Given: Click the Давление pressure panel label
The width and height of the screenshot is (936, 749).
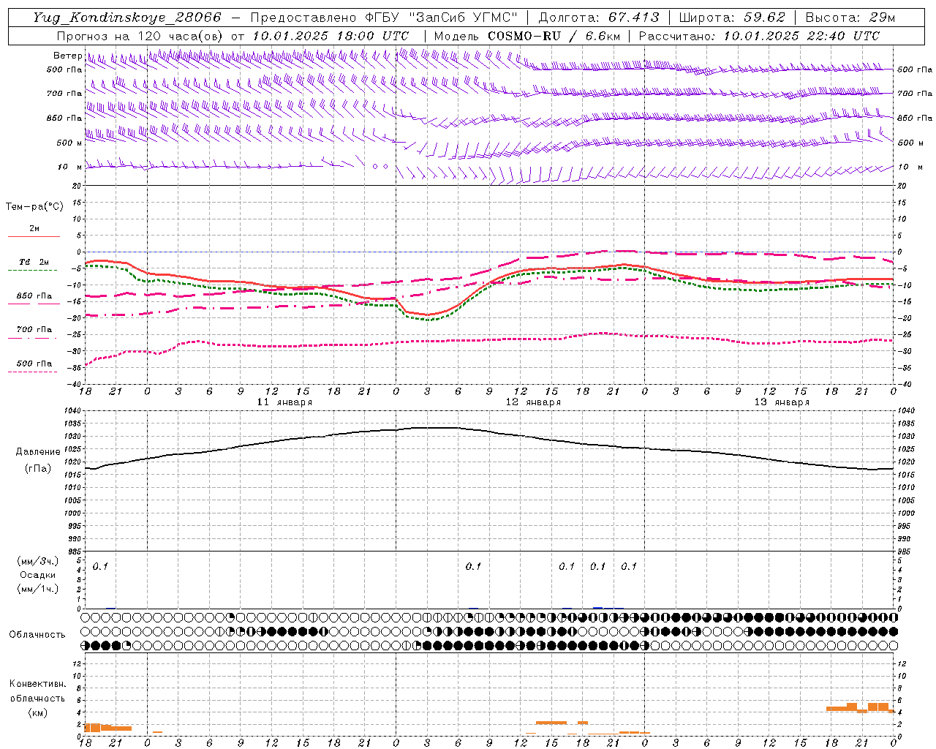Looking at the screenshot, I should tap(38, 452).
